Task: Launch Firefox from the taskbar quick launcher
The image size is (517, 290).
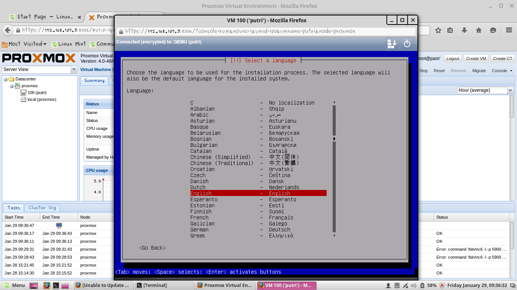Action: point(47,285)
